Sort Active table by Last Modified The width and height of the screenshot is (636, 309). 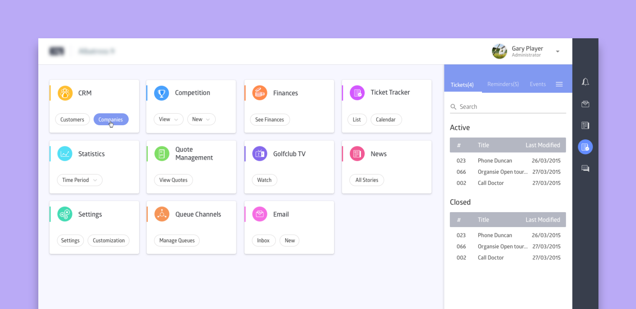click(543, 145)
